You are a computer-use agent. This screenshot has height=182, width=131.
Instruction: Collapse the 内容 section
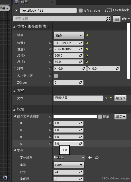pyautogui.click(x=15, y=91)
